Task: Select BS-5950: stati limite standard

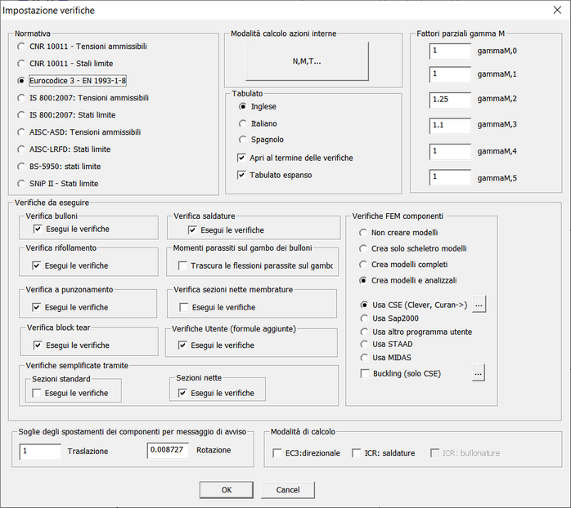Action: [x=22, y=167]
